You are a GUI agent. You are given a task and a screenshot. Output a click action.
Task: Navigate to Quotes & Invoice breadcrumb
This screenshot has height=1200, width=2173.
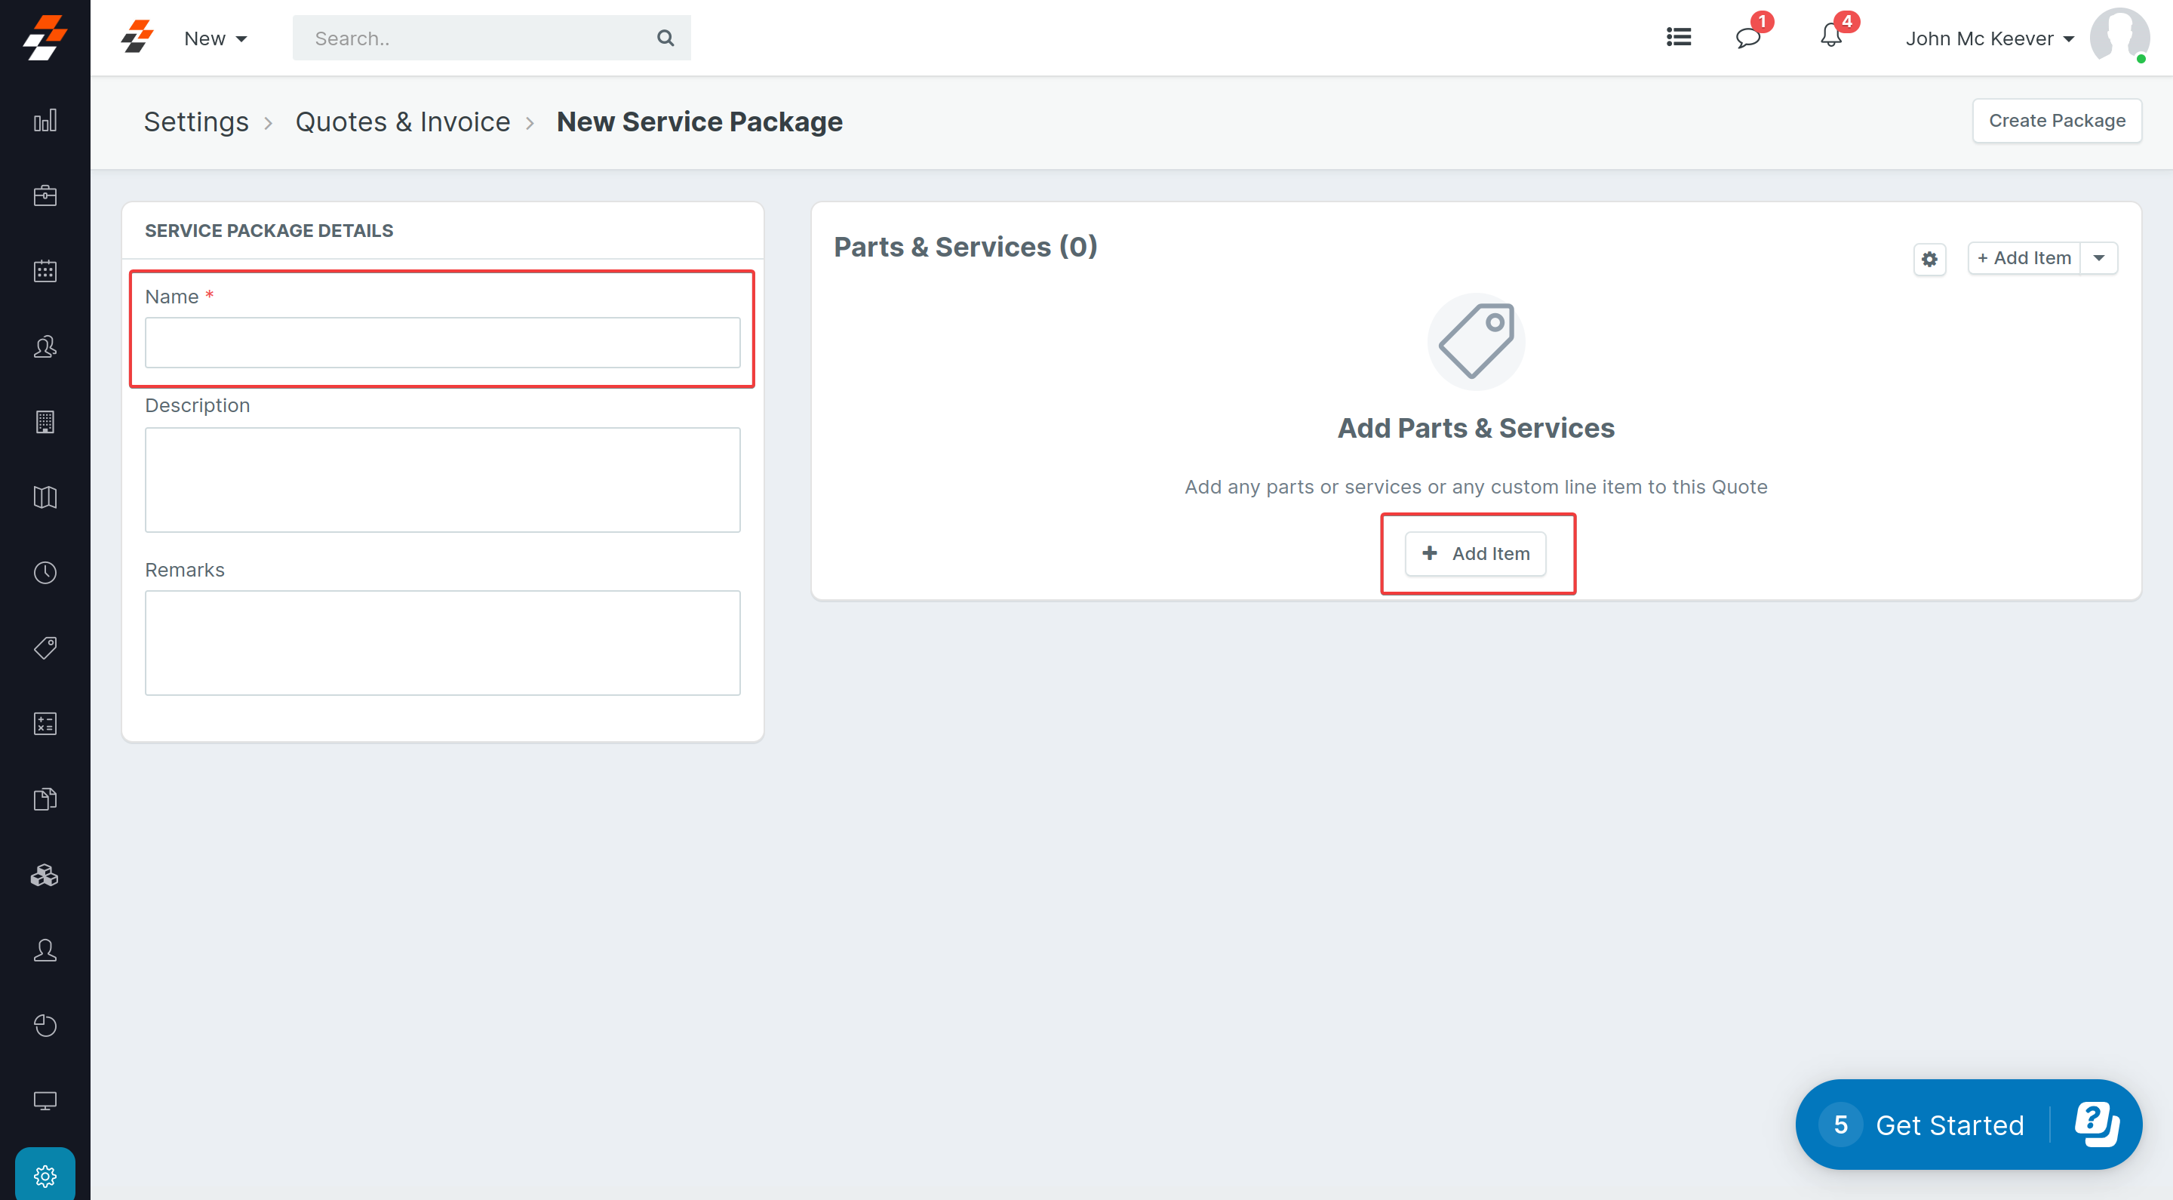tap(402, 122)
